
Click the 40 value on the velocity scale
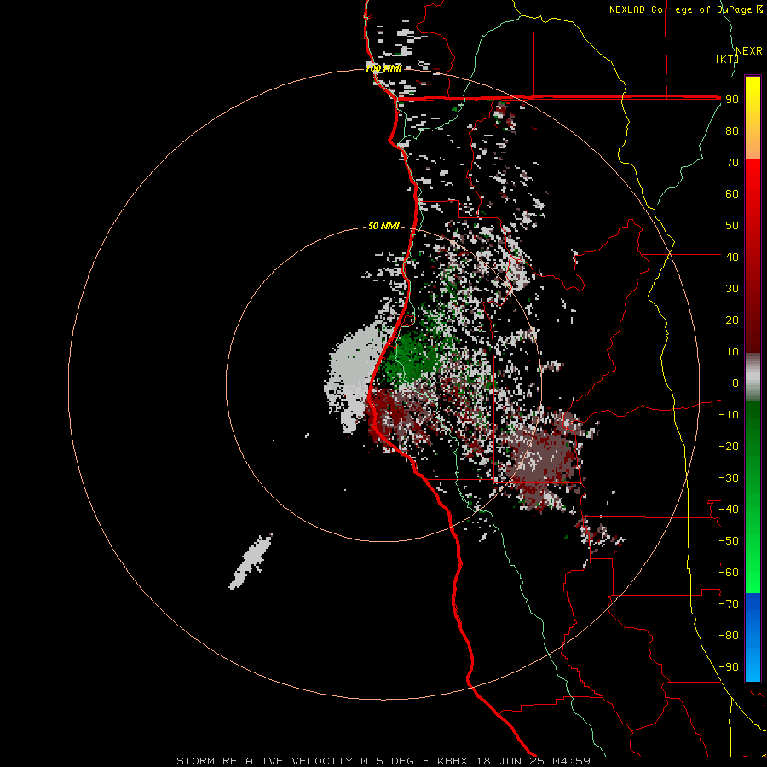click(x=732, y=257)
